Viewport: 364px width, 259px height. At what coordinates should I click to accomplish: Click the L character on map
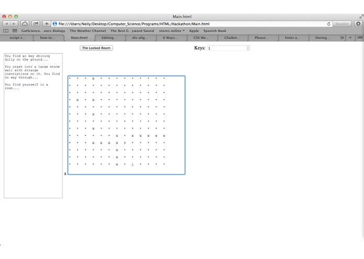pos(133,165)
